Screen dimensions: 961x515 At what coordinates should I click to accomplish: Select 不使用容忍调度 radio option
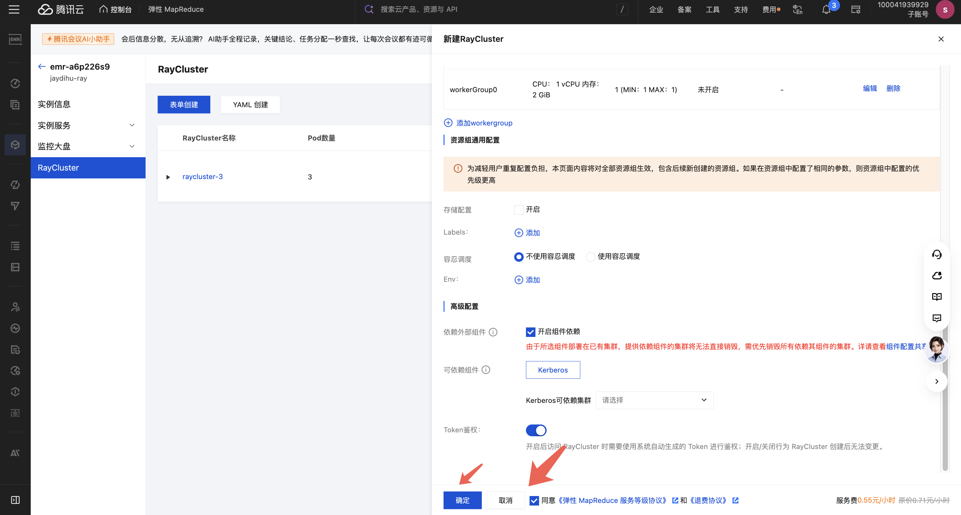click(518, 257)
